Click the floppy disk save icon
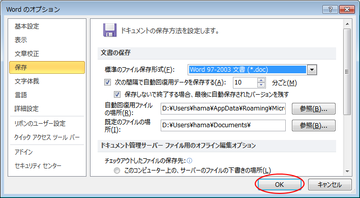Viewport: 360px width, 198px height. pos(110,30)
